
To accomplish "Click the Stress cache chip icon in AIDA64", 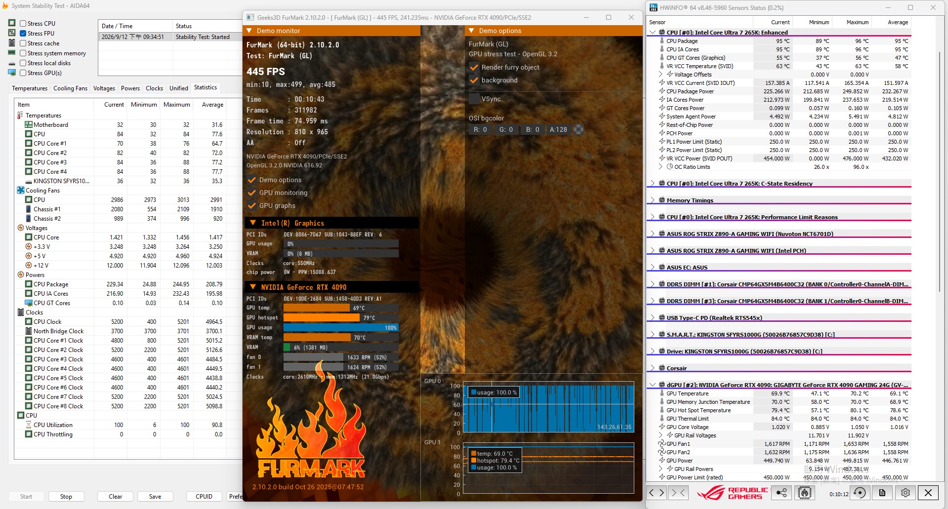I will [x=12, y=43].
